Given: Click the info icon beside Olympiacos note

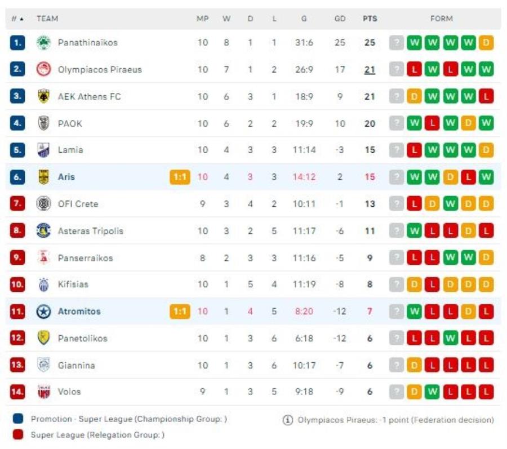Looking at the screenshot, I should pos(288,420).
